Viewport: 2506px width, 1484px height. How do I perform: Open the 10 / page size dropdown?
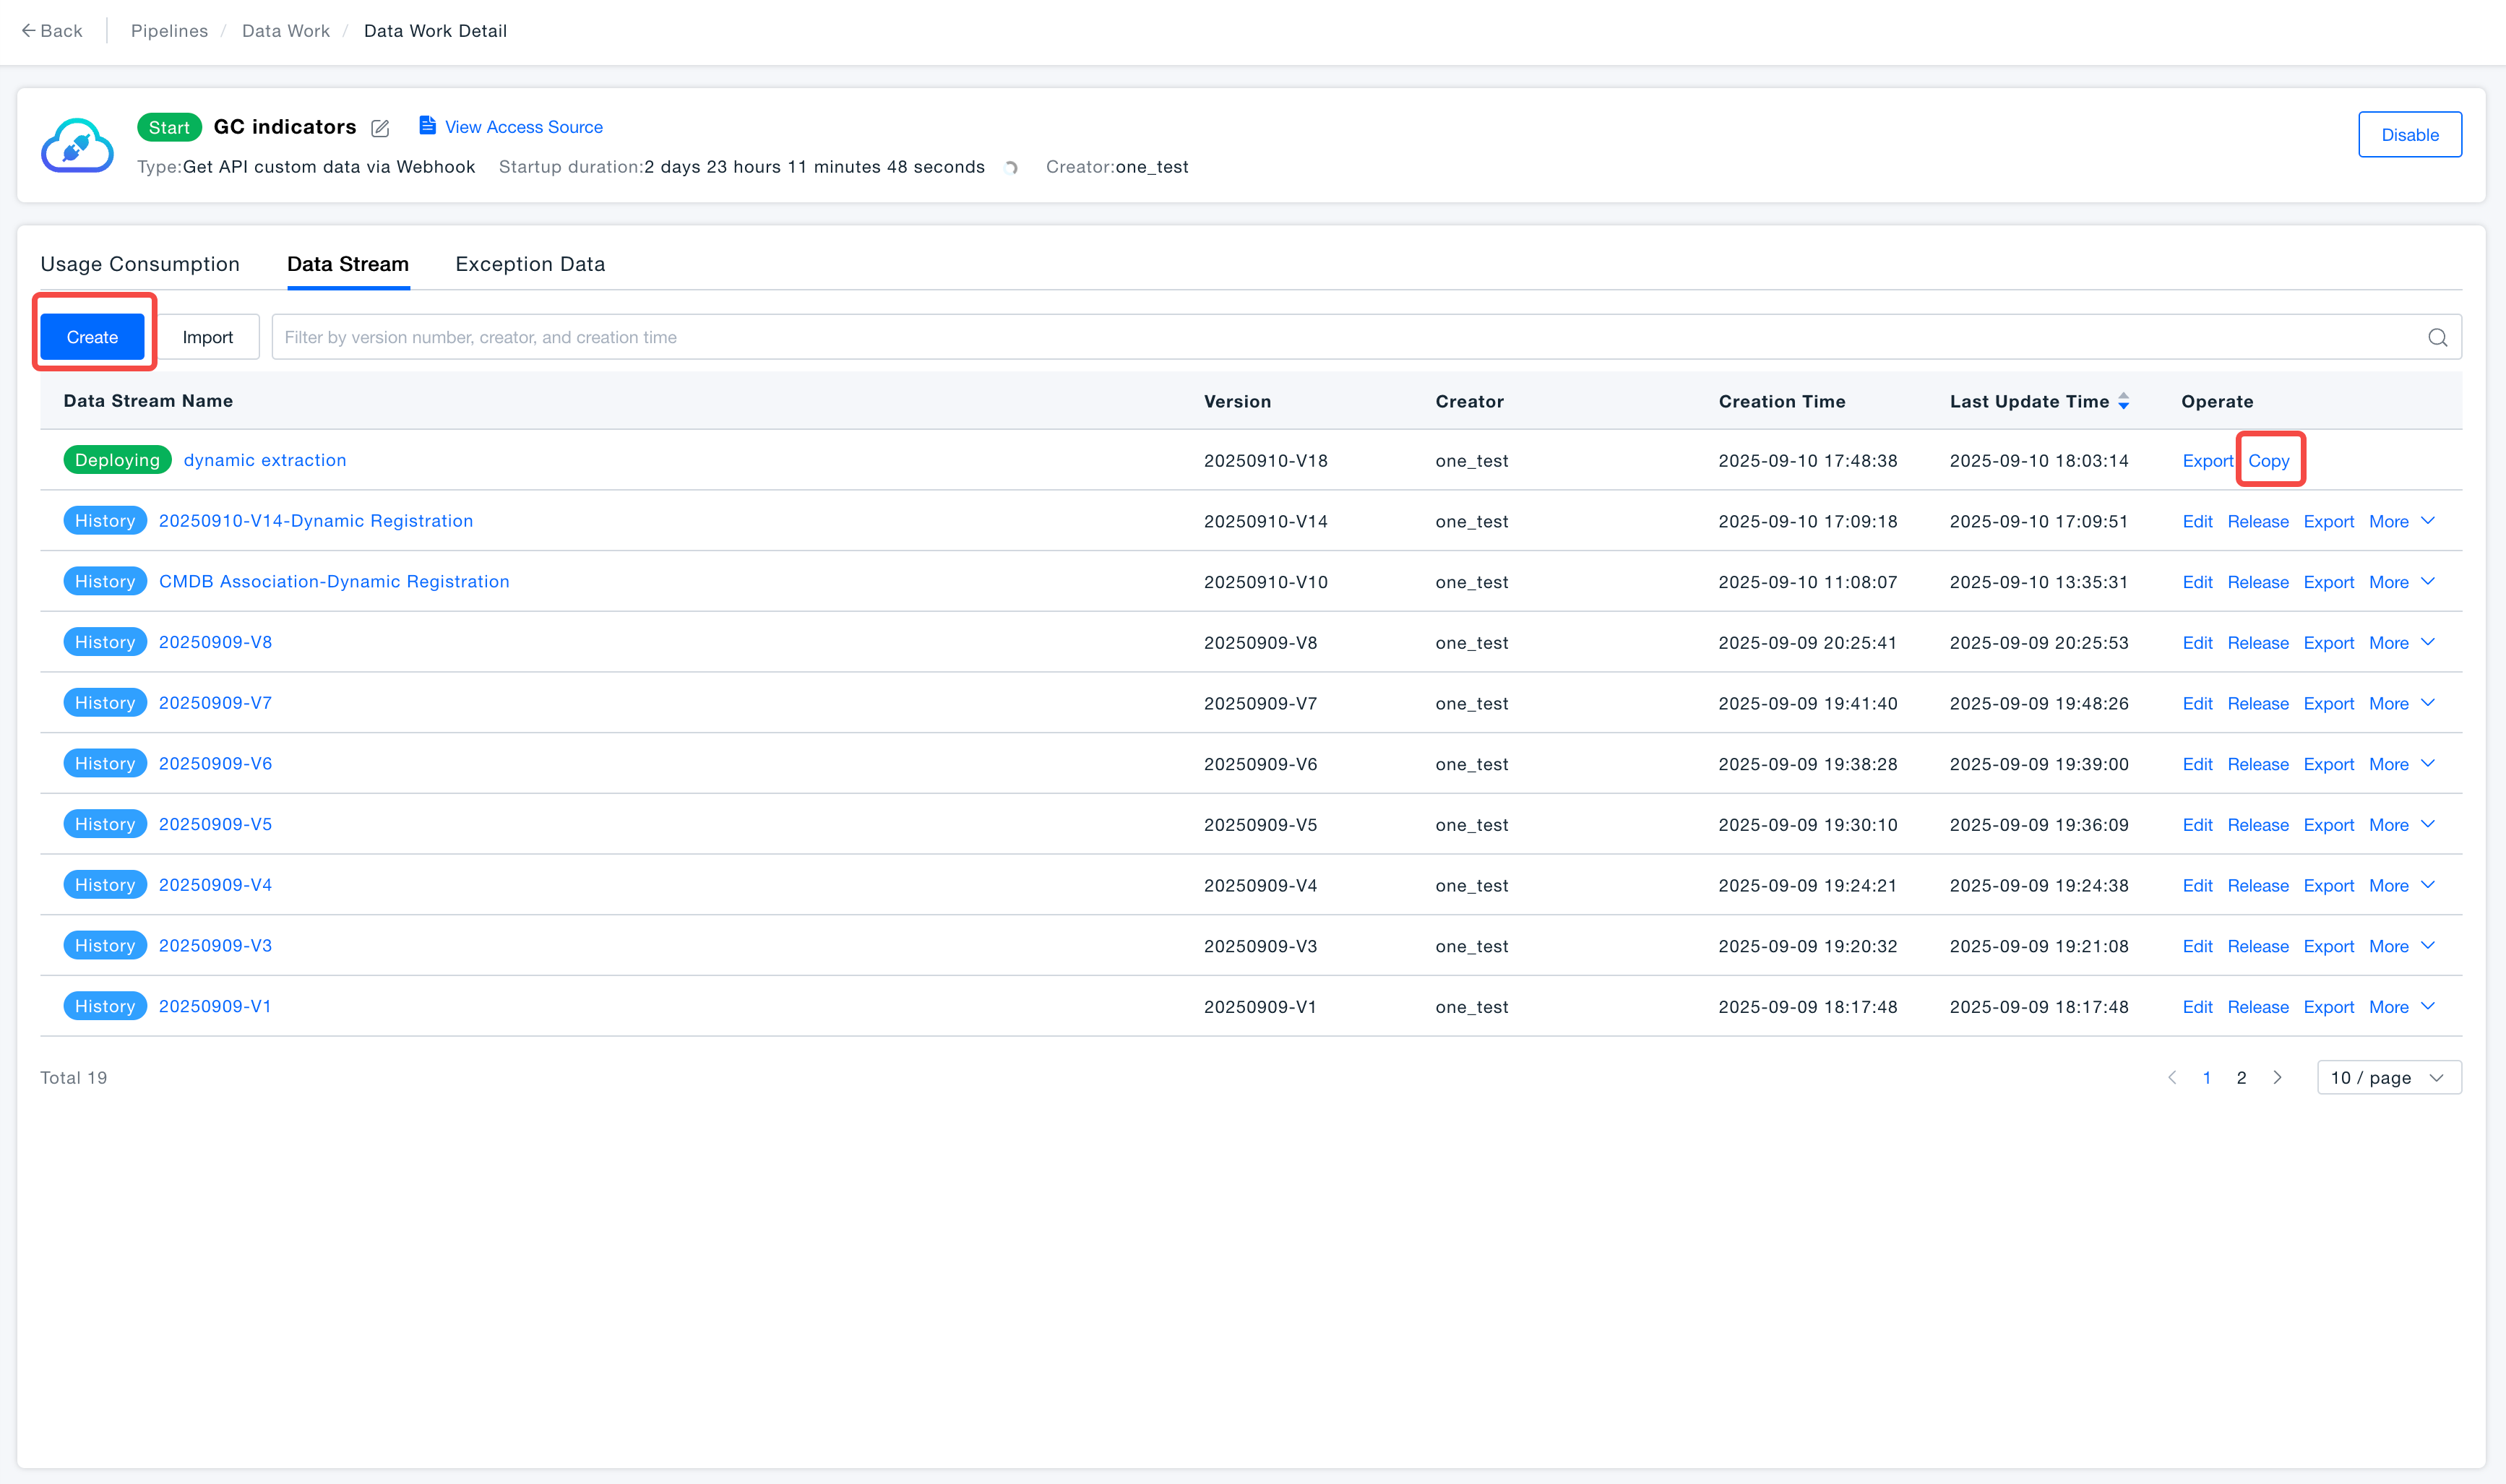tap(2388, 1078)
